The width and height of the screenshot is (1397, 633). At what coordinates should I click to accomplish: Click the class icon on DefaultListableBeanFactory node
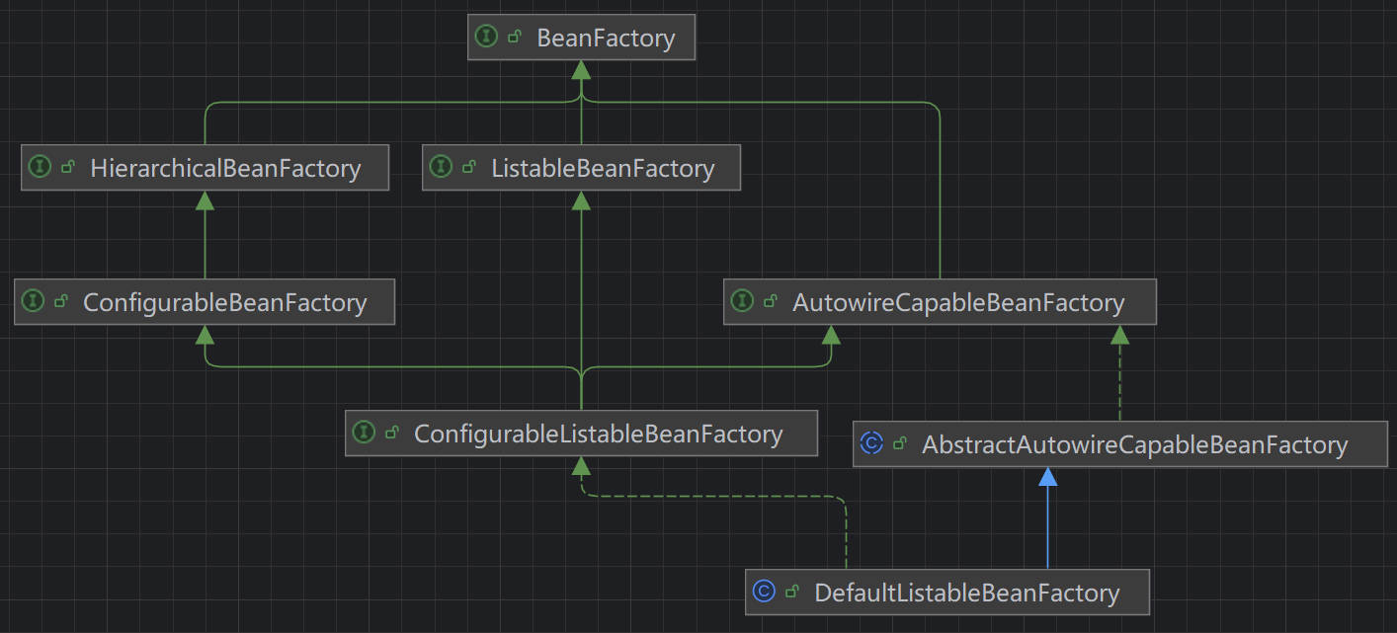pyautogui.click(x=764, y=592)
